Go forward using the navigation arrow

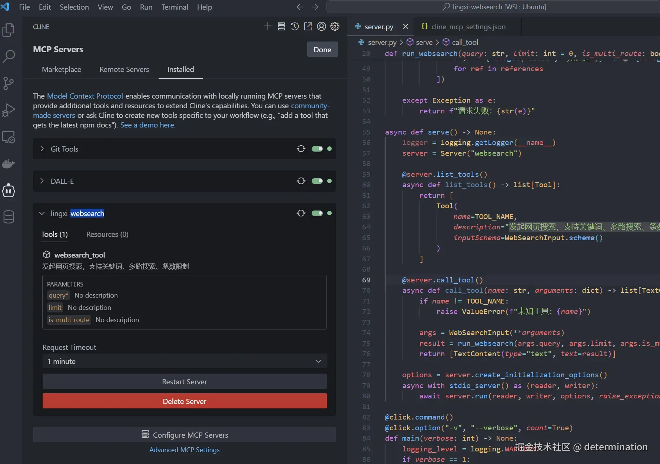315,7
